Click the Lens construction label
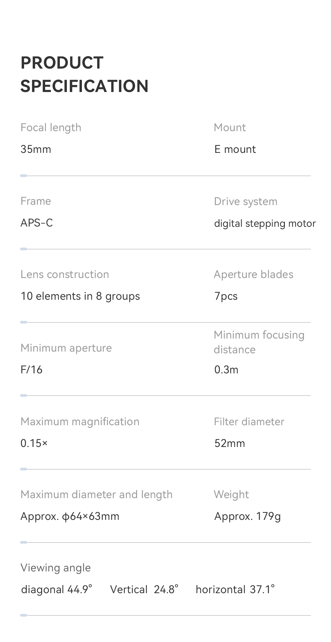331x642 pixels. pos(65,274)
